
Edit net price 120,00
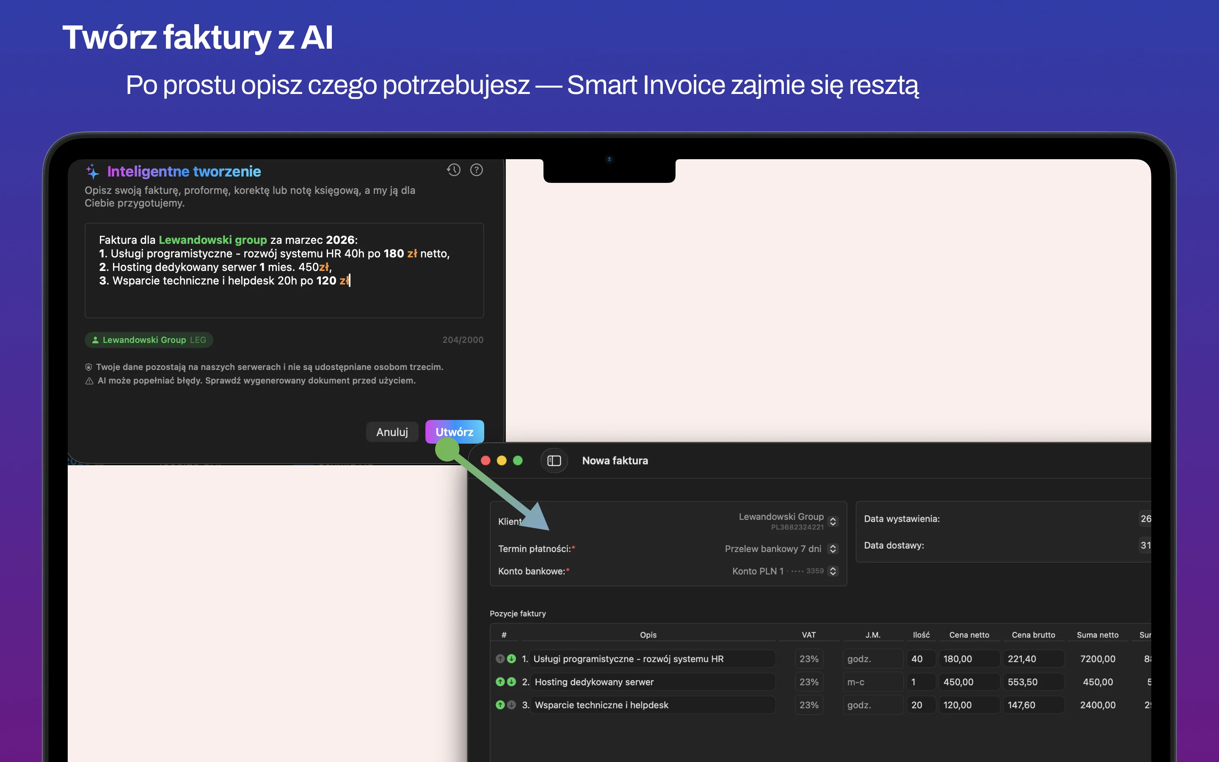[x=969, y=705]
